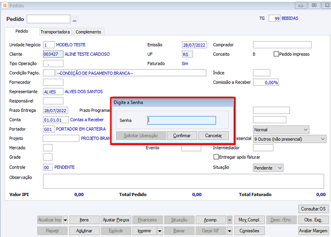Screen dimensions: 331x237
Task: Click the Confirmar button in password dialog
Action: tap(182, 136)
